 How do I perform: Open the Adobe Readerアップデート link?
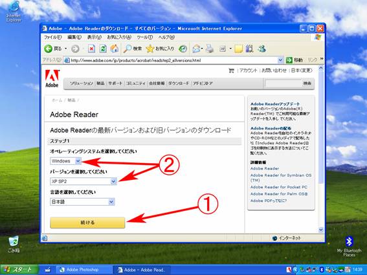tap(275, 104)
